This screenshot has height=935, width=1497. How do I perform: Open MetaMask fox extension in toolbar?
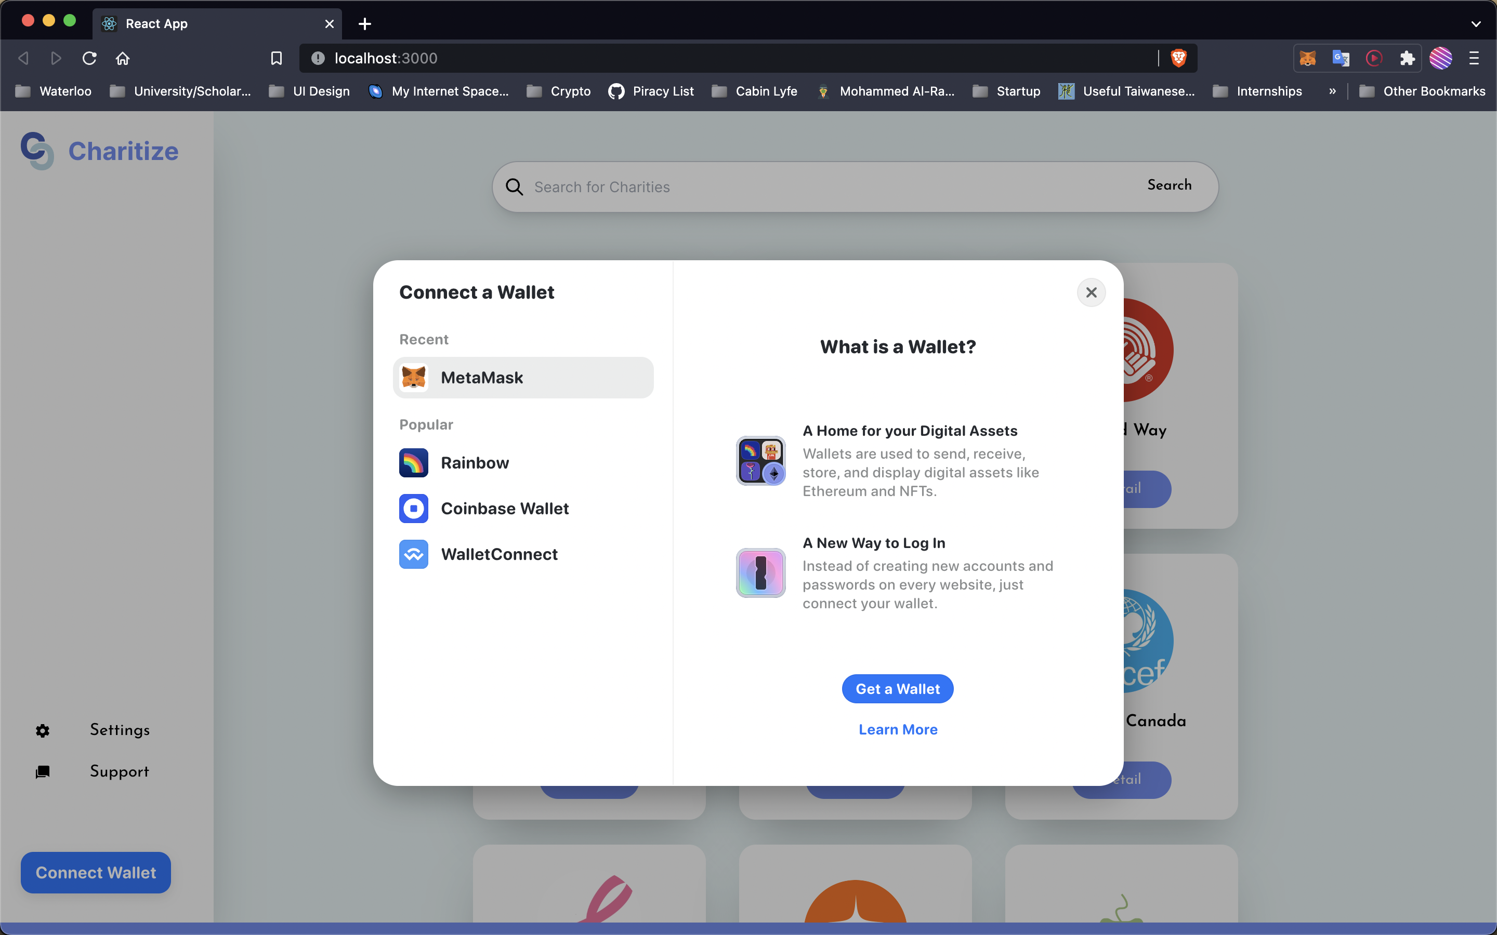click(1307, 58)
